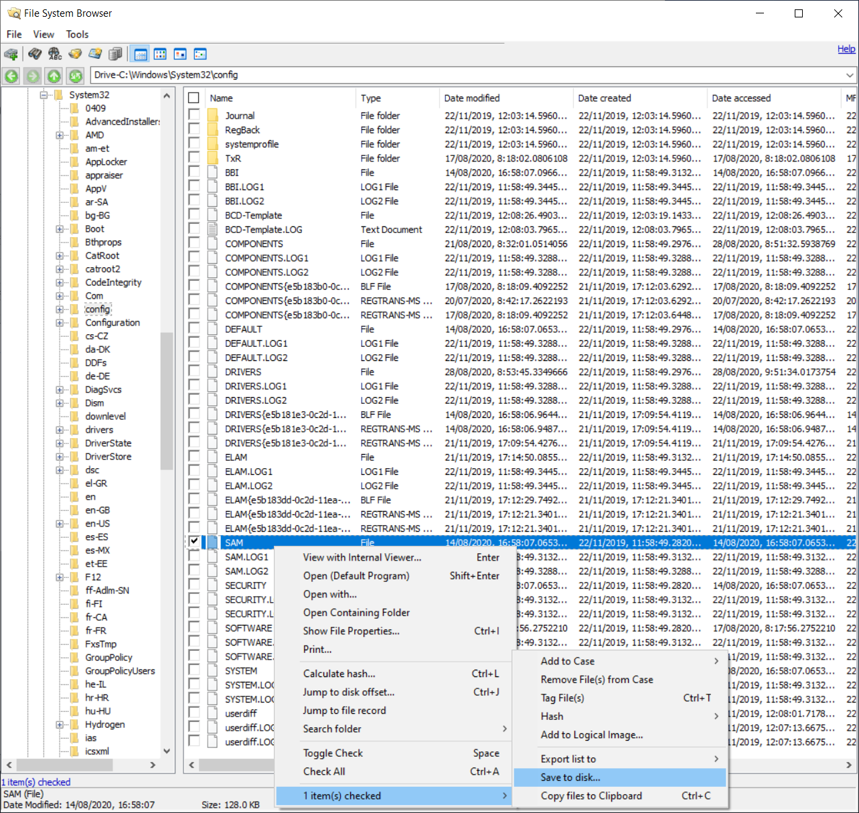The height and width of the screenshot is (813, 859).
Task: Open the Add to Case submenu
Action: (620, 661)
